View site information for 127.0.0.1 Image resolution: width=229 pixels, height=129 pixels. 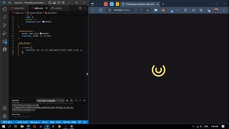109,10
